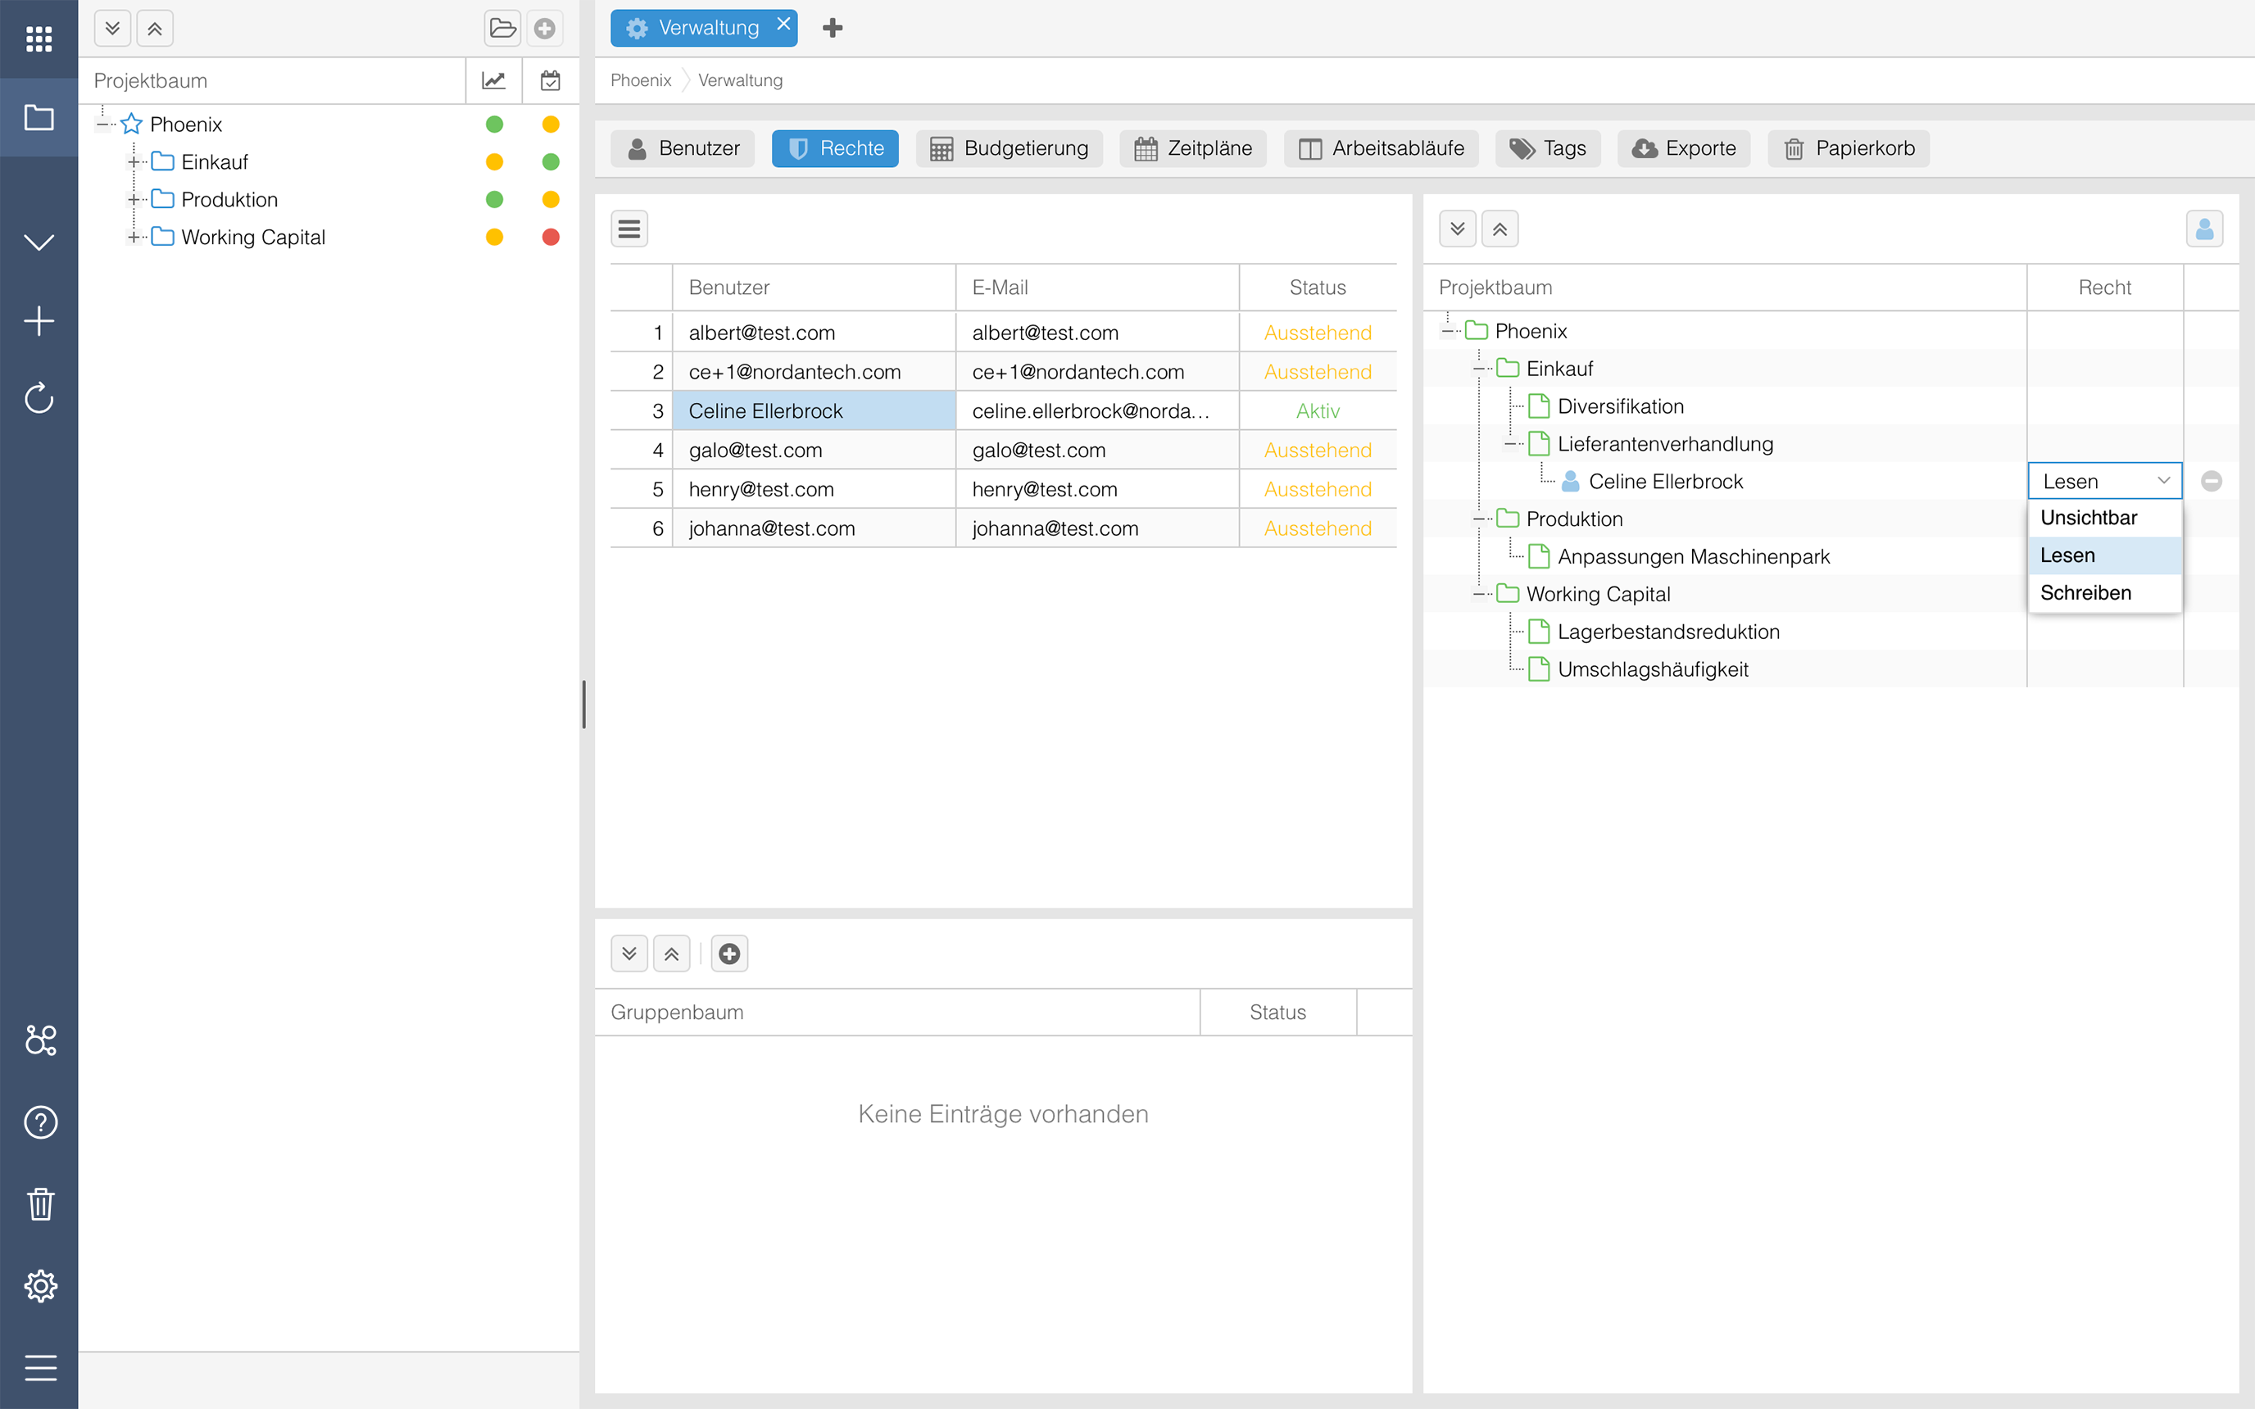2255x1409 pixels.
Task: Open the Papierkorb tab
Action: [x=1849, y=148]
